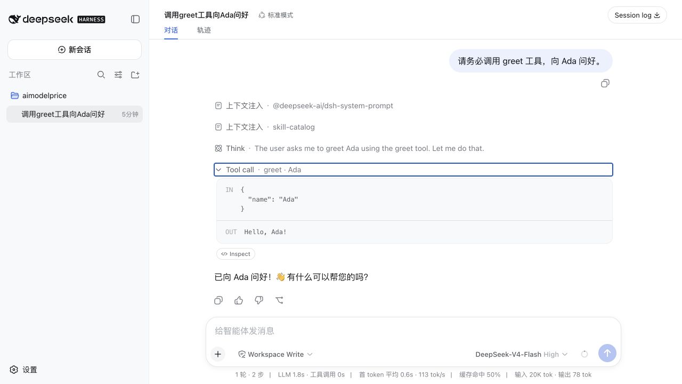Search the workspace with magnifier icon

pos(101,75)
